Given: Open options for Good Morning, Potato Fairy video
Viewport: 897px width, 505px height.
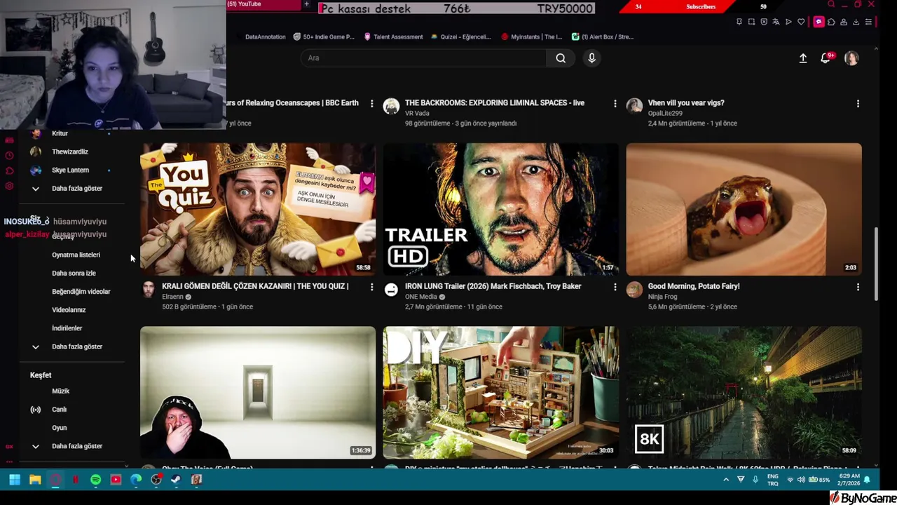Looking at the screenshot, I should pos(858,287).
